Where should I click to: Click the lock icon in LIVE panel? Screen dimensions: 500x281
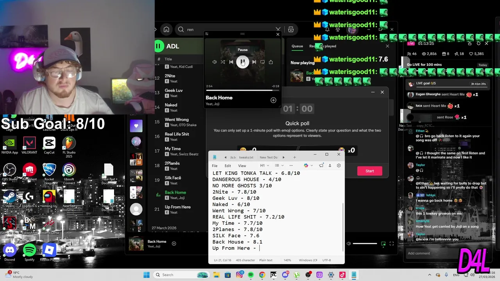point(470,43)
